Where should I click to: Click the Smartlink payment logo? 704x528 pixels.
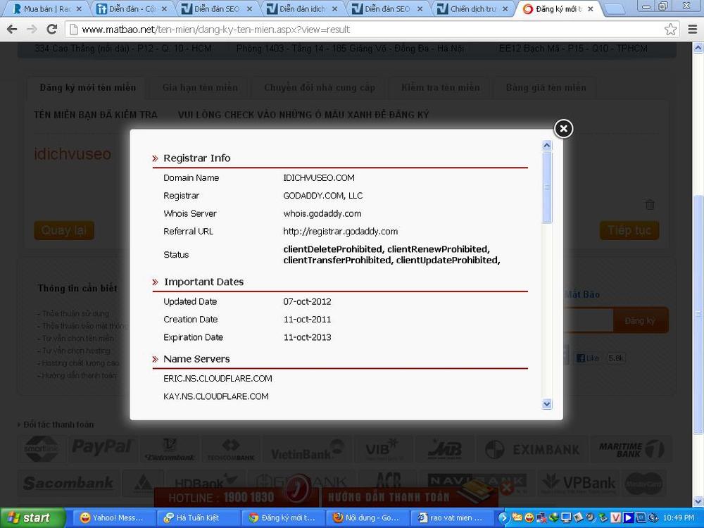(42, 449)
